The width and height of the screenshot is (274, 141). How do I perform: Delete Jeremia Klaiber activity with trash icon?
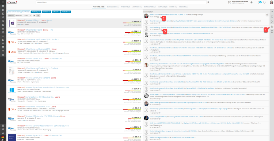tap(267, 15)
